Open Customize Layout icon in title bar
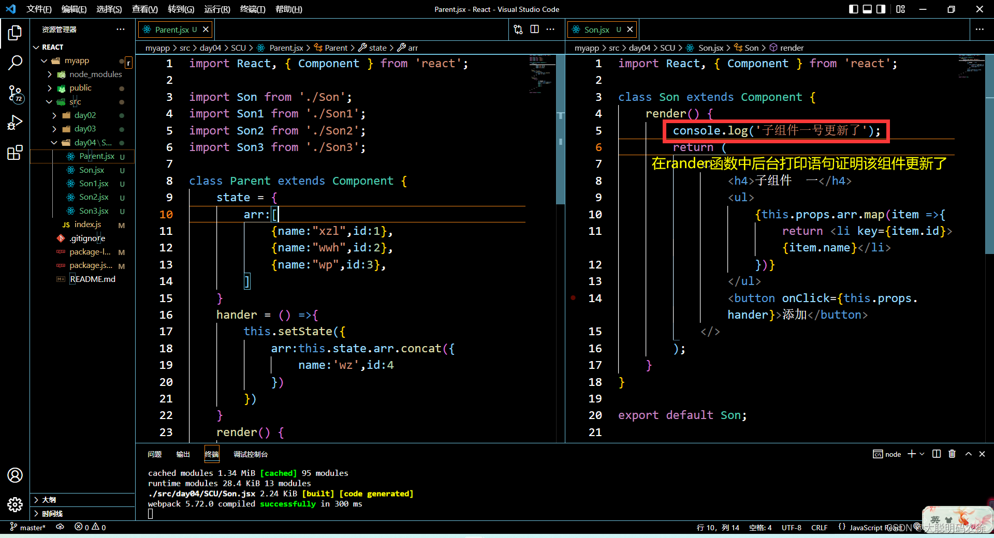The width and height of the screenshot is (994, 538). pyautogui.click(x=901, y=9)
